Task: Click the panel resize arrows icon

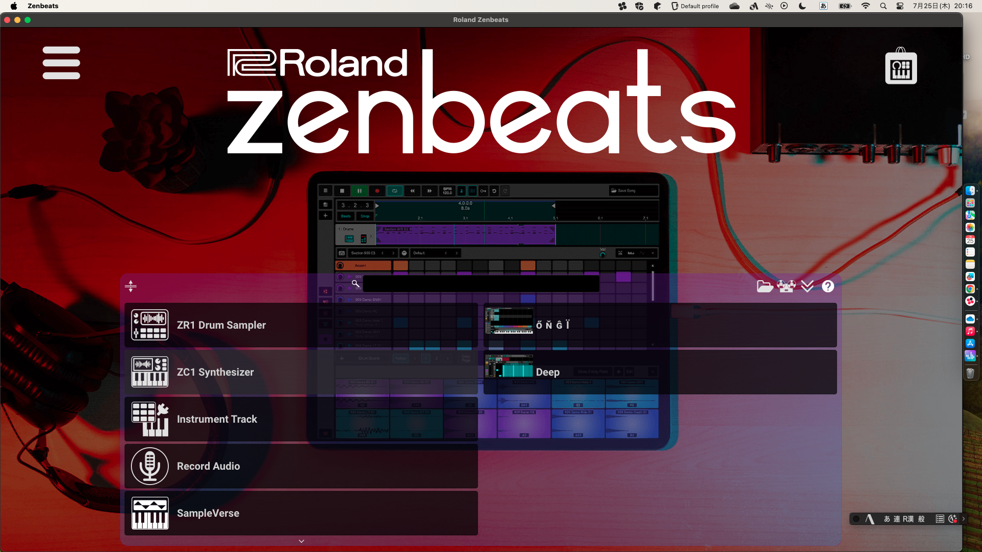Action: (x=130, y=286)
